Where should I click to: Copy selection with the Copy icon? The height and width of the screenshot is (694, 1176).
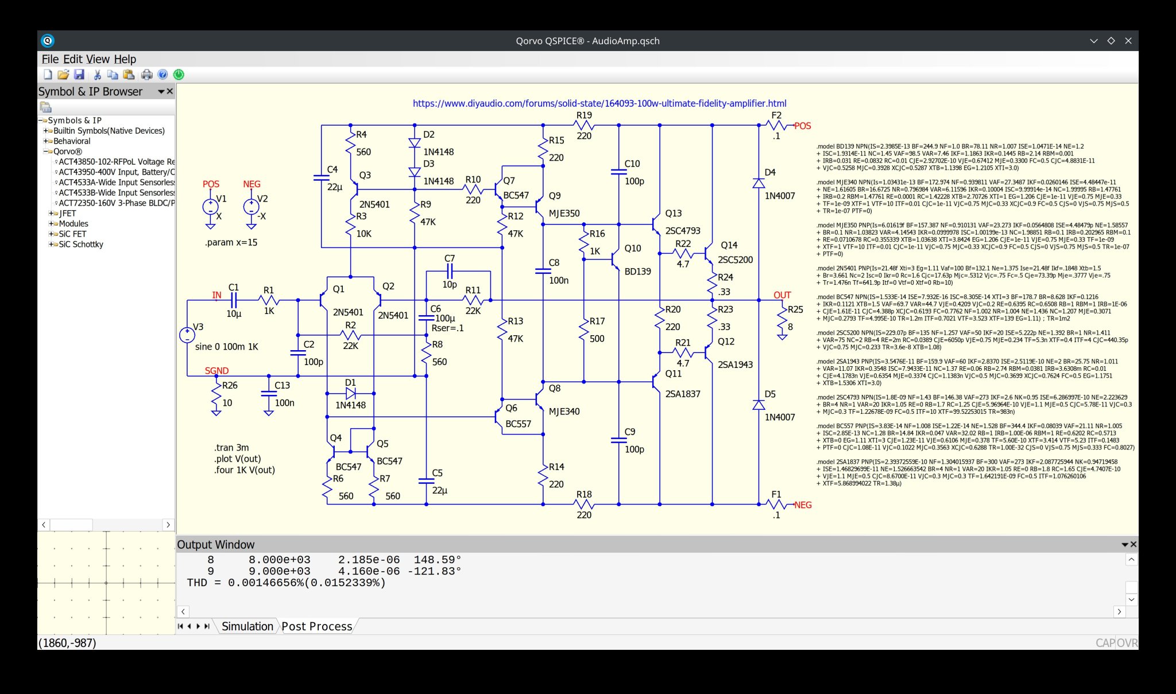click(113, 75)
